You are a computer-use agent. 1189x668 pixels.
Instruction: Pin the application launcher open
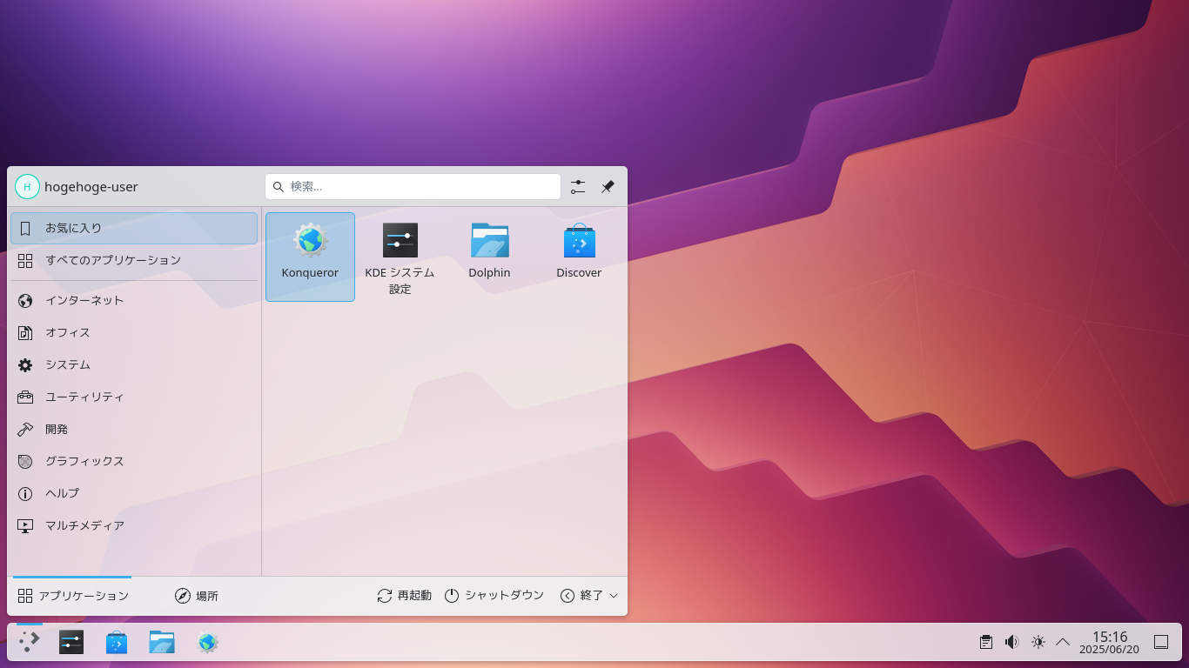[608, 187]
